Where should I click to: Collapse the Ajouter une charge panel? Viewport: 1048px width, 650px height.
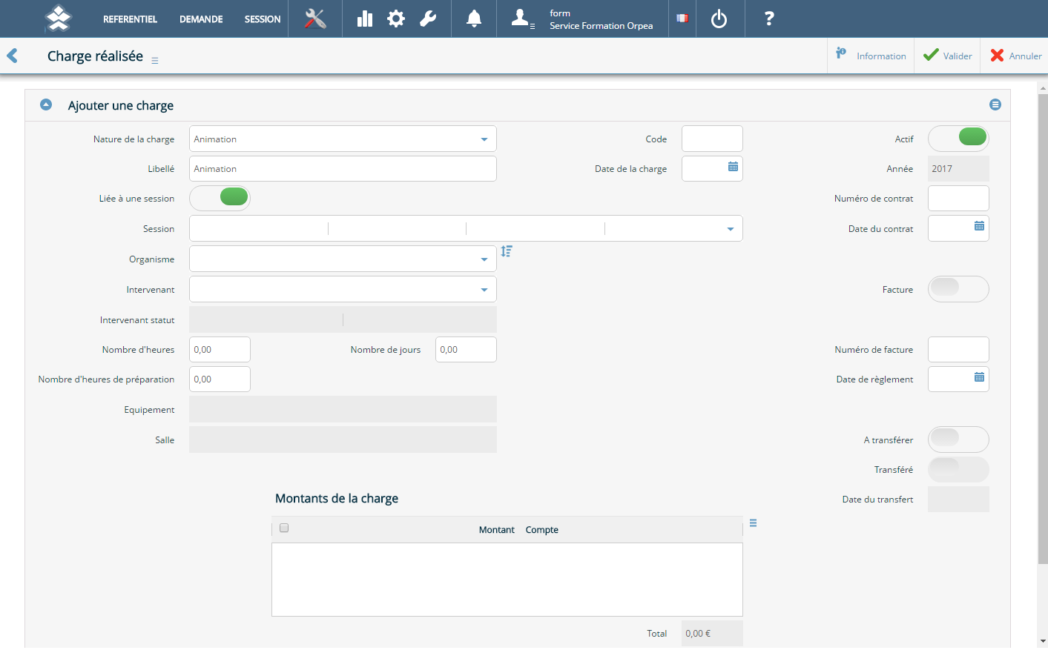click(46, 105)
